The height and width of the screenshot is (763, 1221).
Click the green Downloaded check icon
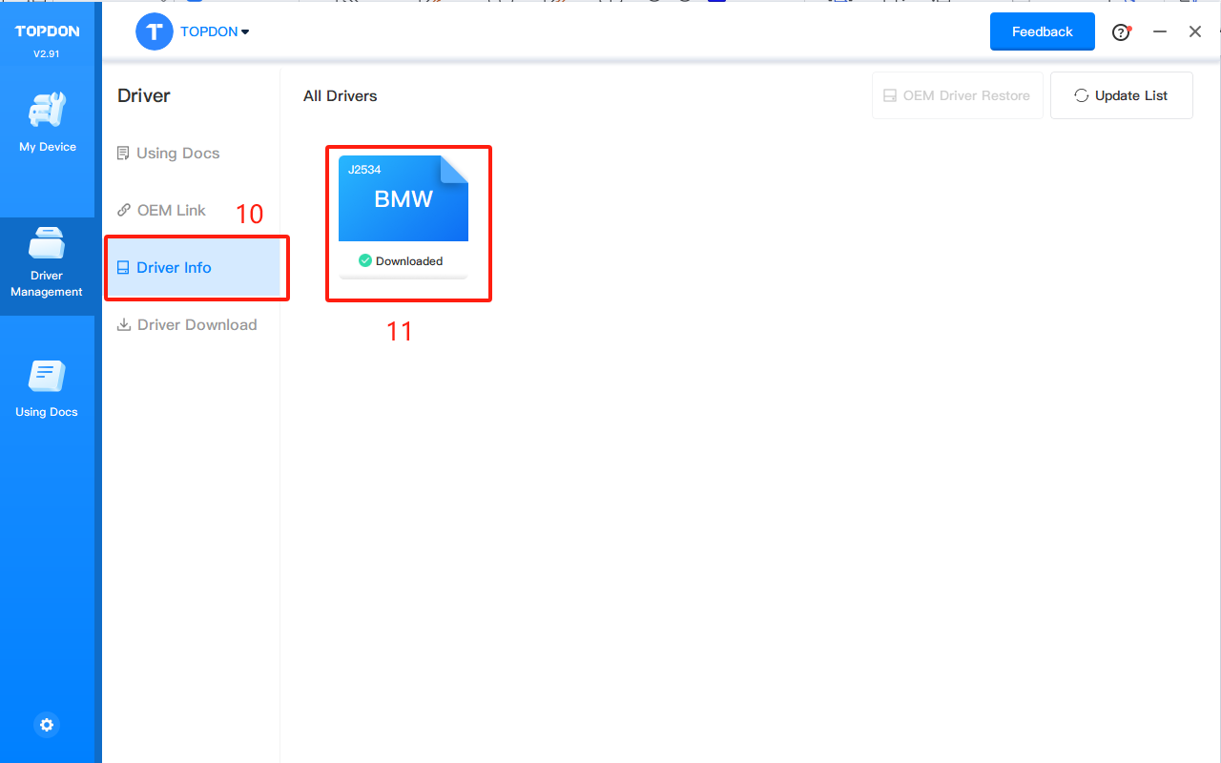tap(364, 260)
